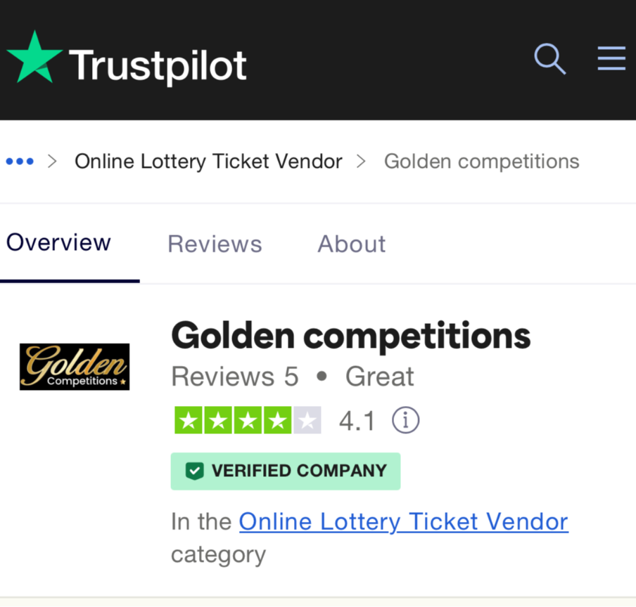Click the third green rating star

click(x=248, y=420)
